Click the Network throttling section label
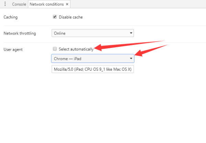This screenshot has width=206, height=143. click(20, 33)
